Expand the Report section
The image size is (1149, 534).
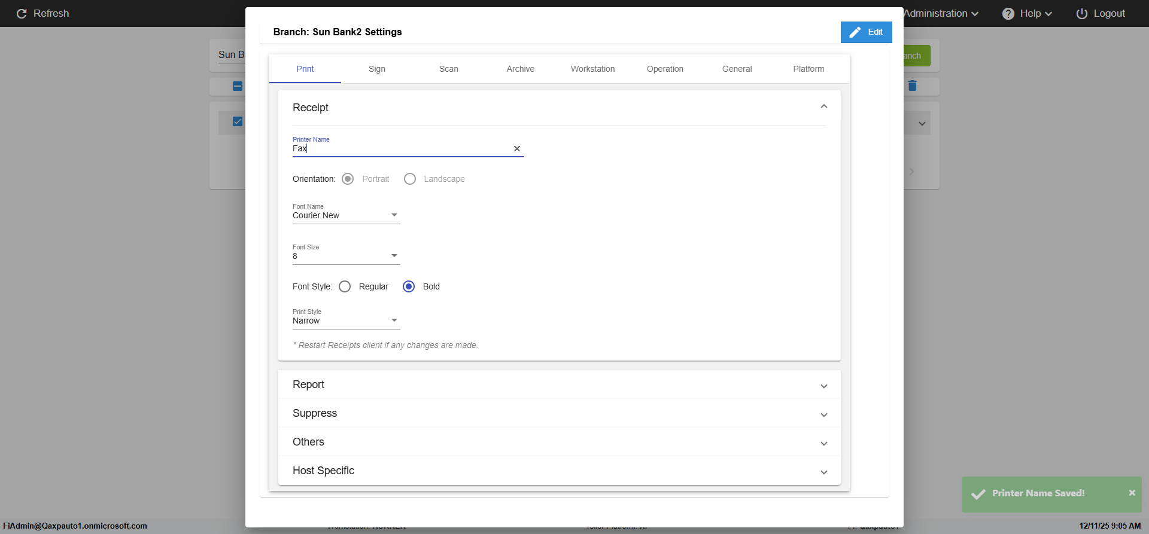point(559,385)
